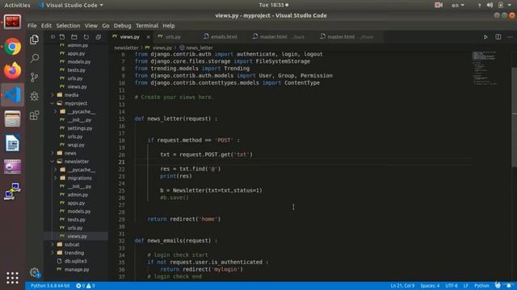
Task: Select Python 3.6.8 64-bit interpreter
Action: click(x=50, y=286)
